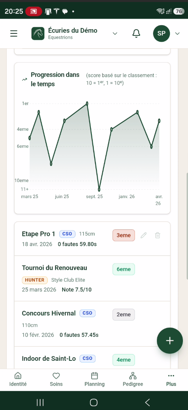Image resolution: width=188 pixels, height=410 pixels.
Task: Edit Etape Pro 1 result with pencil icon
Action: [x=144, y=235]
